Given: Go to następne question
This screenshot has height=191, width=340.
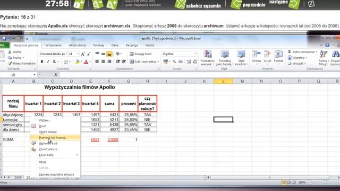Looking at the screenshot, I should [285, 4].
